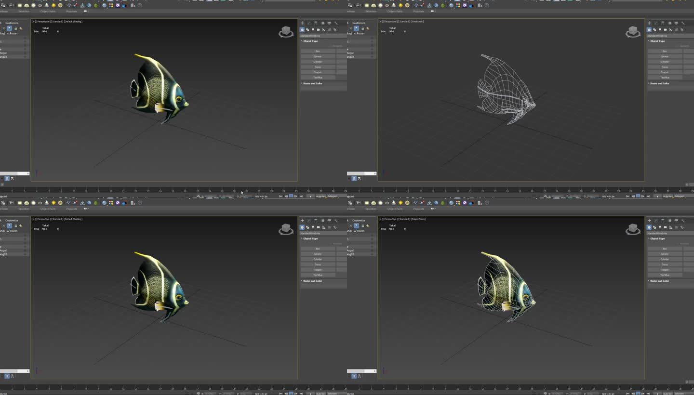
Task: Select Helpers category icon in Wireframe window
Action: click(x=671, y=30)
